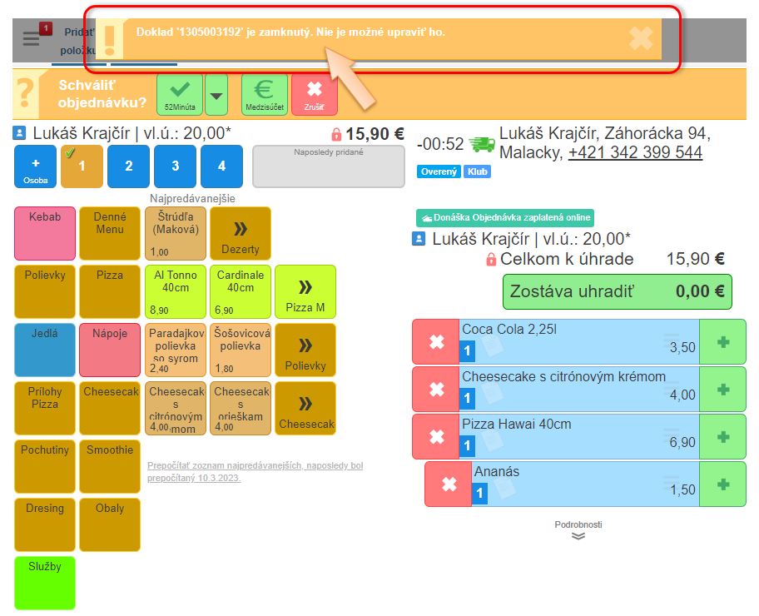Remove Coca Cola 2,25l from order
The height and width of the screenshot is (616, 759).
click(x=436, y=341)
